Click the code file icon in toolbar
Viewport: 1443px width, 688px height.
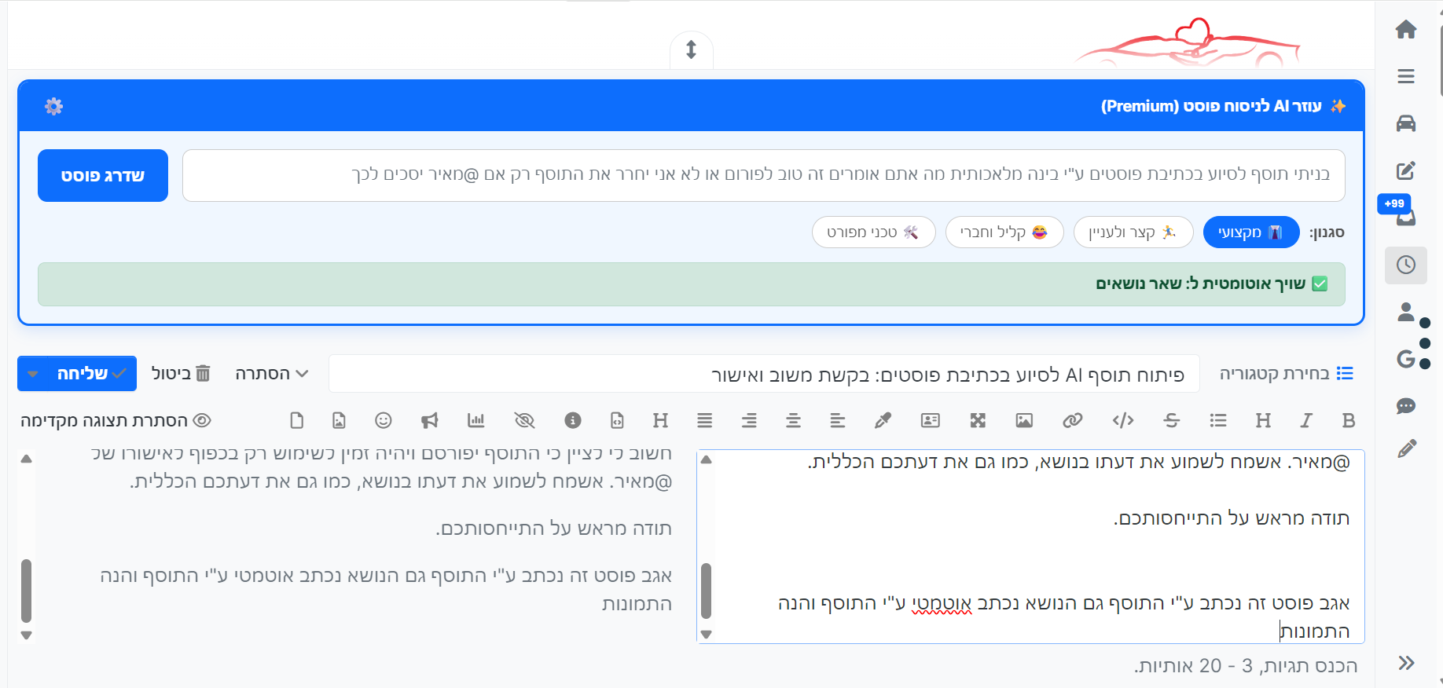(617, 420)
